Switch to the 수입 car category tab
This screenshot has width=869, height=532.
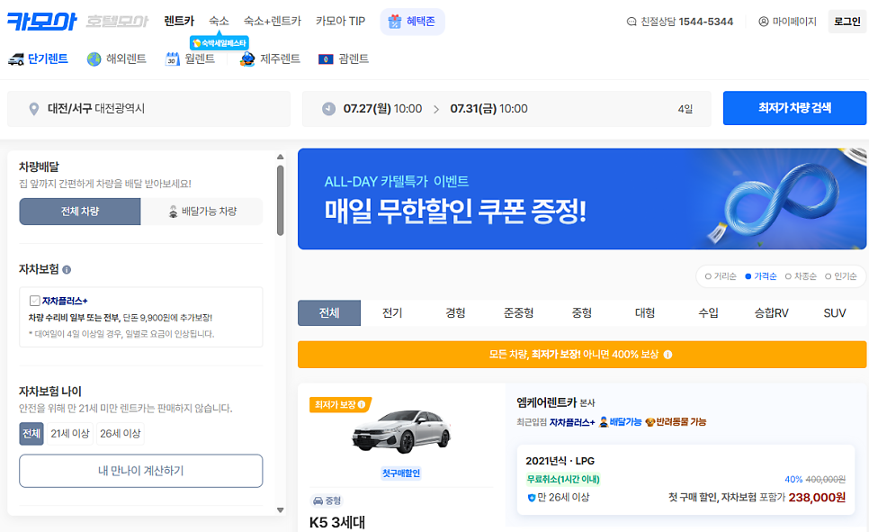[708, 313]
